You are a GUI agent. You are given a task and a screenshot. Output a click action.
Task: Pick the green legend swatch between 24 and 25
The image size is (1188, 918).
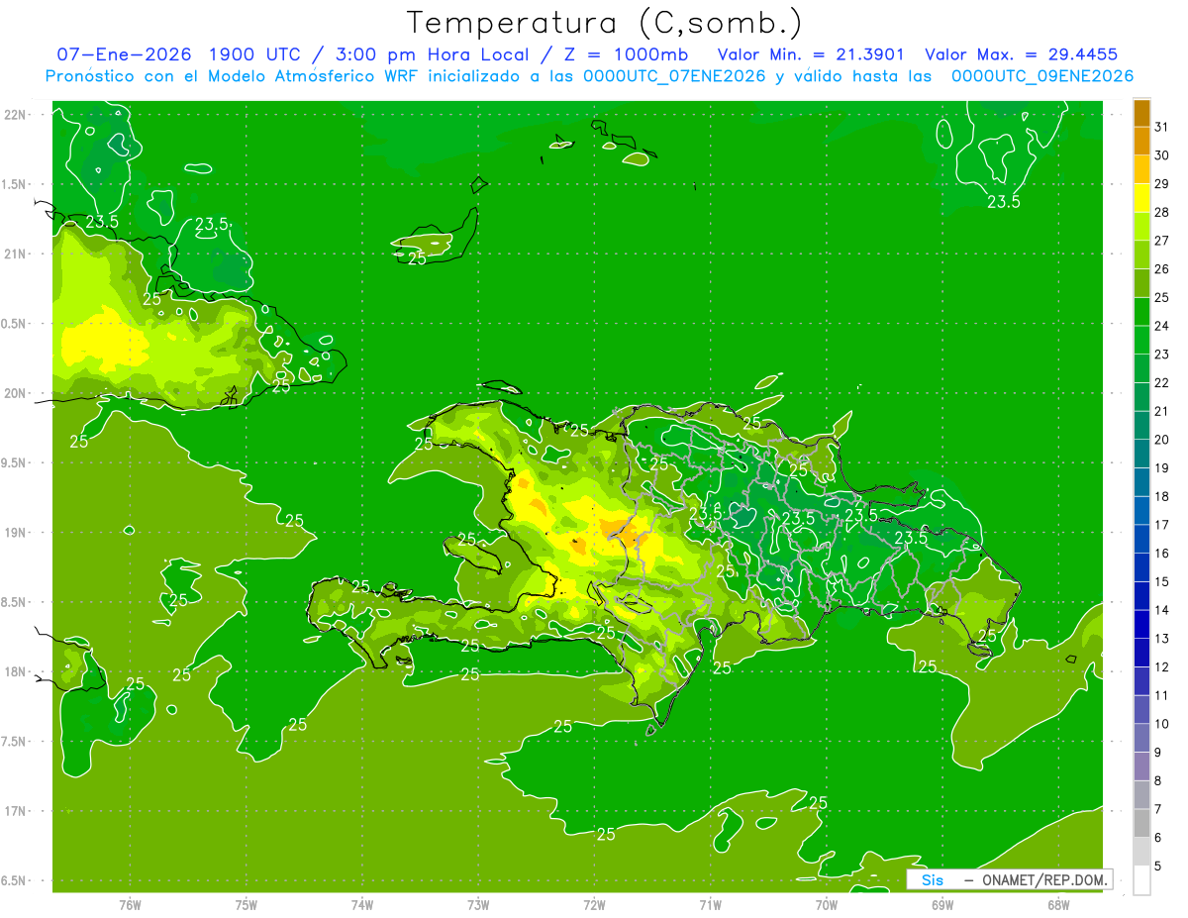[1141, 311]
